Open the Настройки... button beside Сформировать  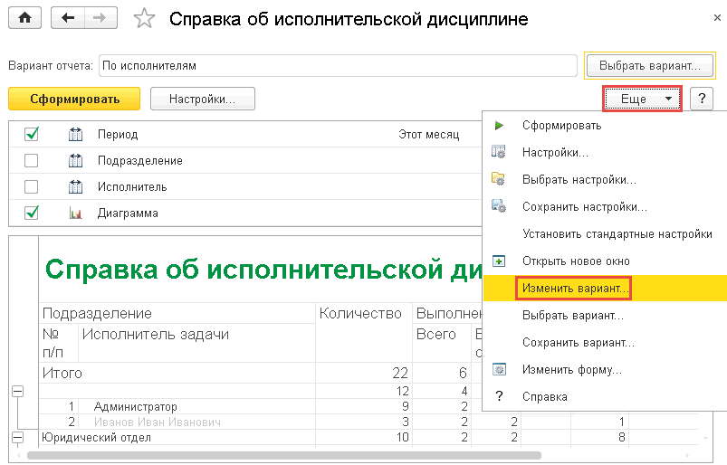203,99
